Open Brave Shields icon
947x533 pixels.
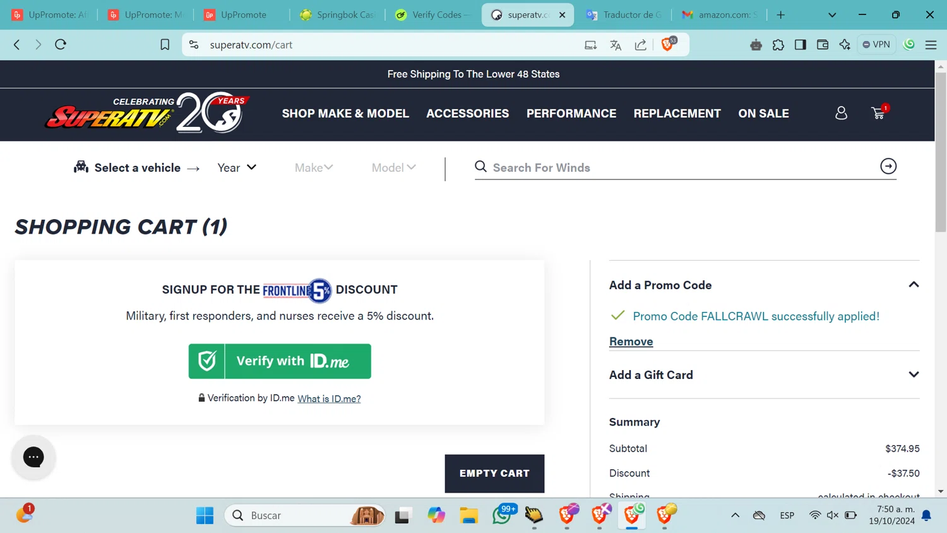point(667,44)
